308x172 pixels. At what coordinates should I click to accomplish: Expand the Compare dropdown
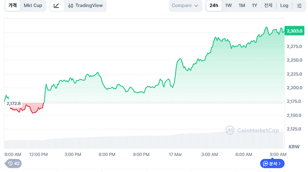[x=185, y=6]
